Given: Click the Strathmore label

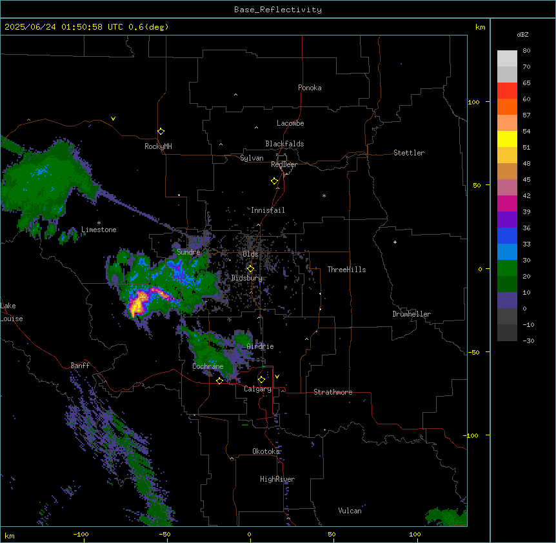Looking at the screenshot, I should click(333, 392).
